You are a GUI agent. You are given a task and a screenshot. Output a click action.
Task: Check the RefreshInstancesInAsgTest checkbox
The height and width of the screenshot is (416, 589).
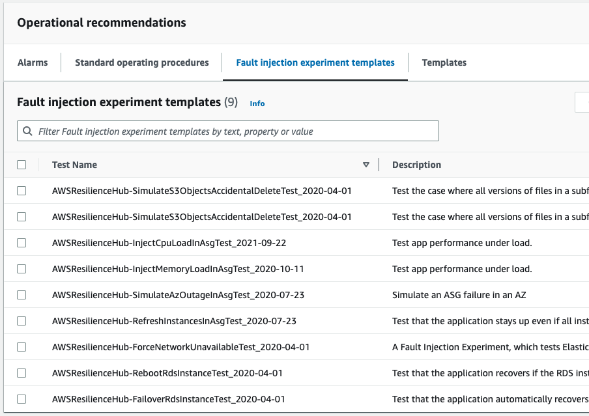click(x=22, y=321)
